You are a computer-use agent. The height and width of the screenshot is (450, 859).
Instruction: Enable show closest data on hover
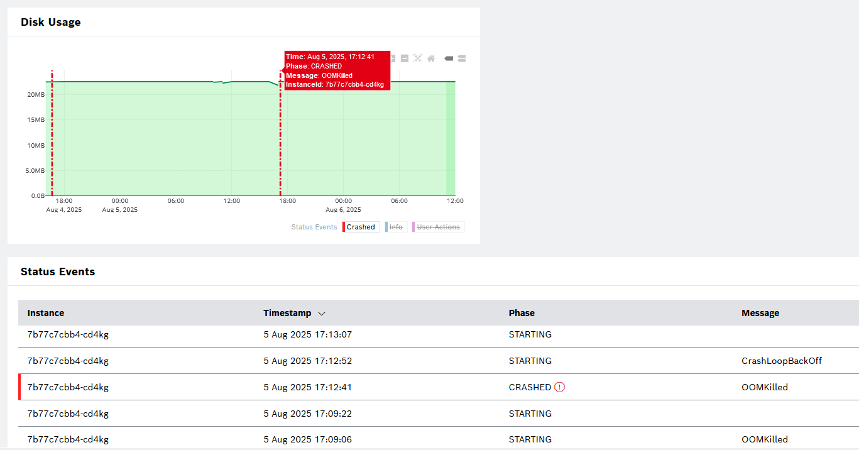click(449, 58)
